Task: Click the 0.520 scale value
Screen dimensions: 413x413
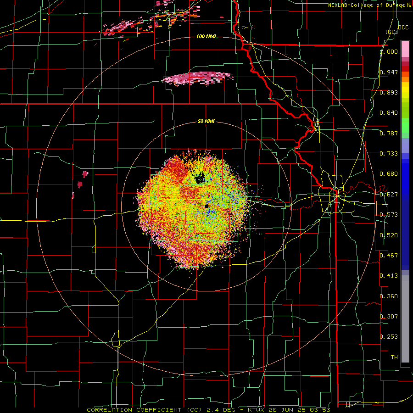Action: 389,235
